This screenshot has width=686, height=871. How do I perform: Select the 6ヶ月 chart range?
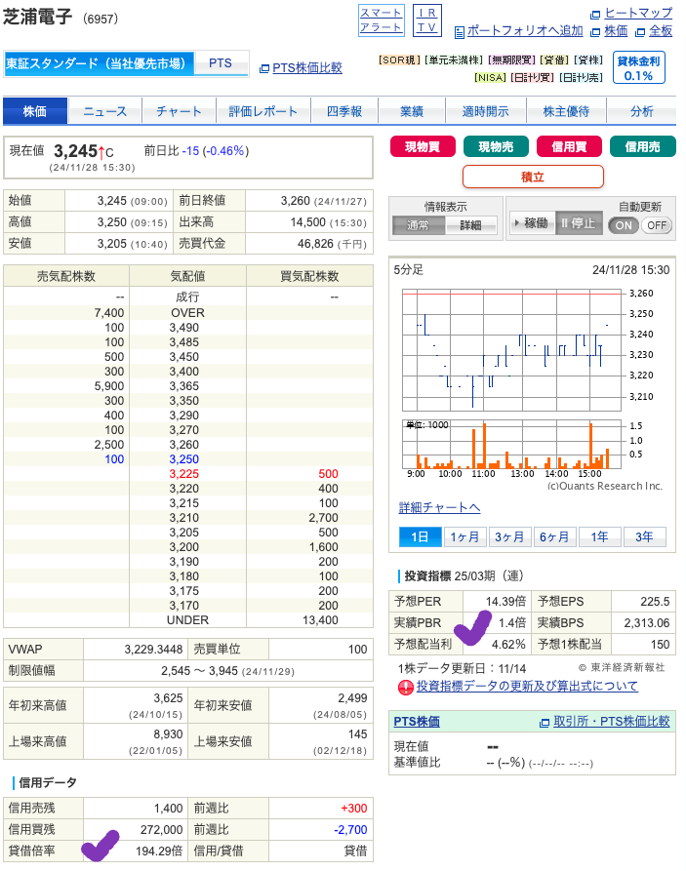click(x=555, y=537)
